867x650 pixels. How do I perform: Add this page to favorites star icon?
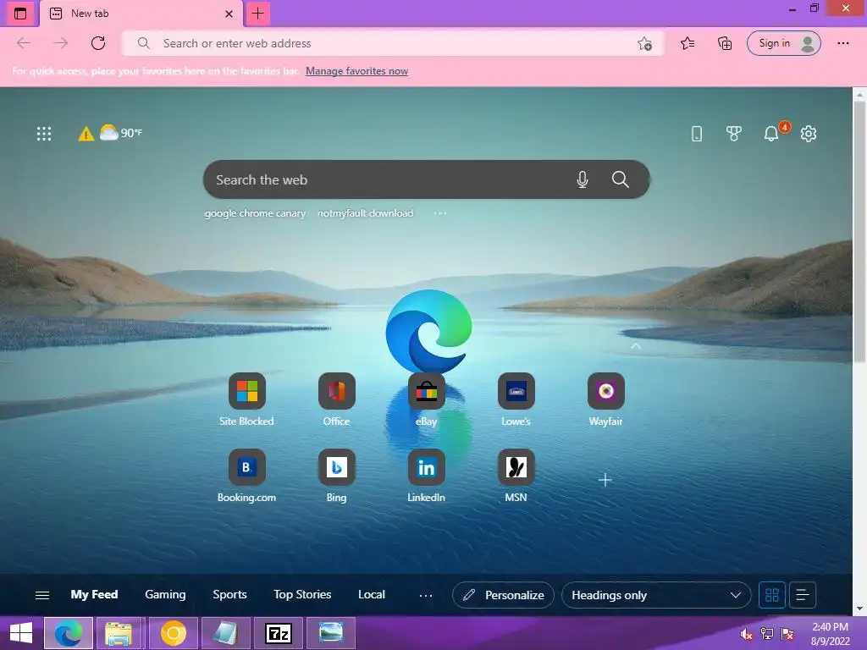click(644, 44)
